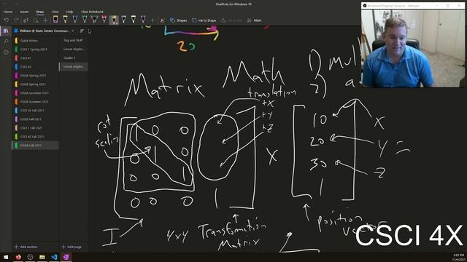467x262 pixels.
Task: Open the Math assistant
Action: (x=255, y=20)
